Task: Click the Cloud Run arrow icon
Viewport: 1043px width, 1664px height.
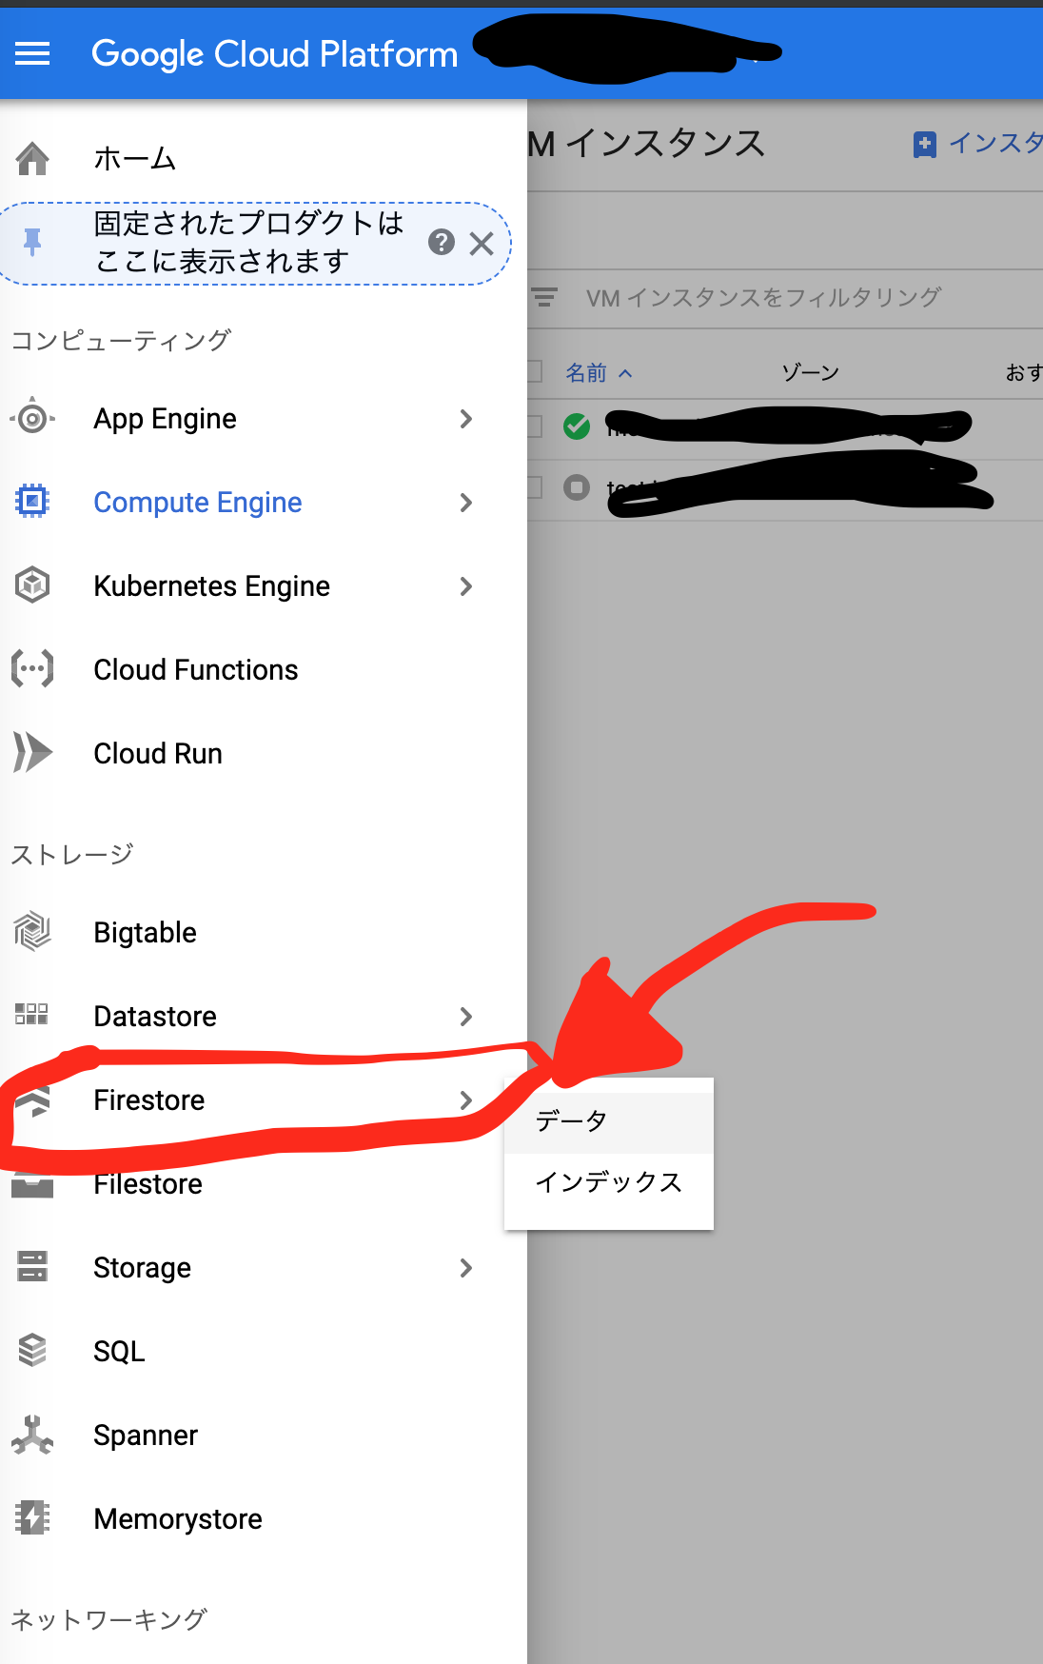Action: coord(32,752)
